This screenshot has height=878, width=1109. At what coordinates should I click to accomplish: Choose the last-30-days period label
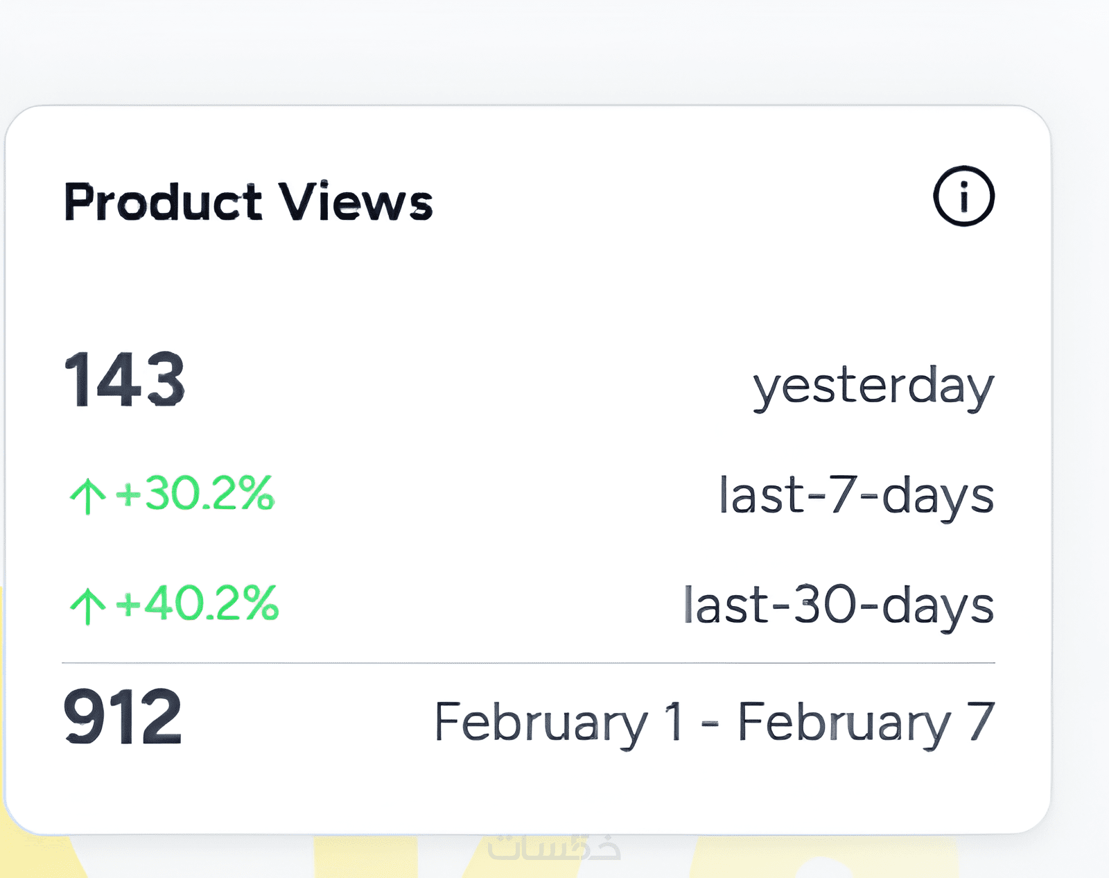point(839,605)
